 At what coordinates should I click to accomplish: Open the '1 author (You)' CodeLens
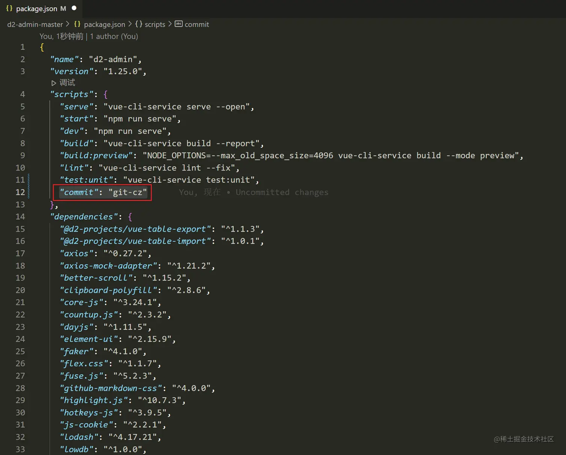(114, 36)
